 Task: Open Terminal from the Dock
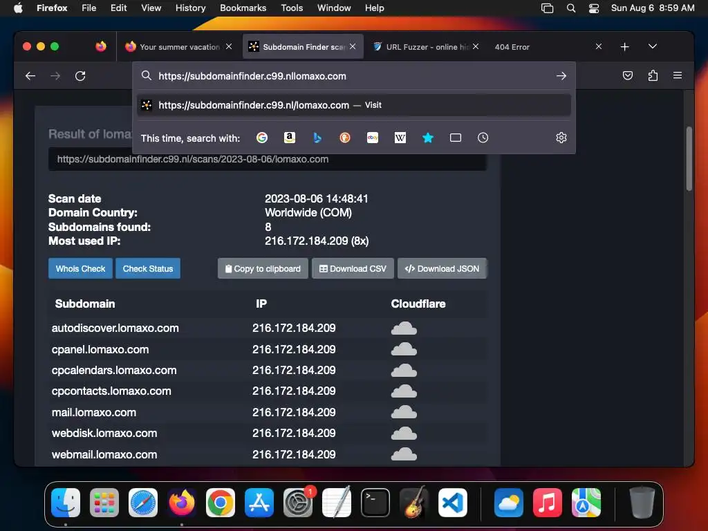point(375,503)
